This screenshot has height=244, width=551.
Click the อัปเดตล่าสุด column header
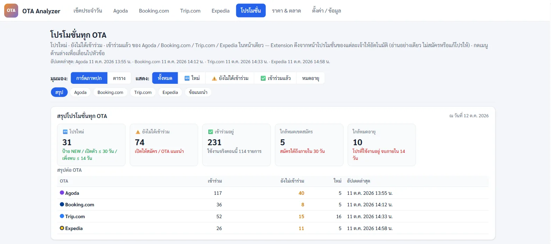(x=358, y=181)
